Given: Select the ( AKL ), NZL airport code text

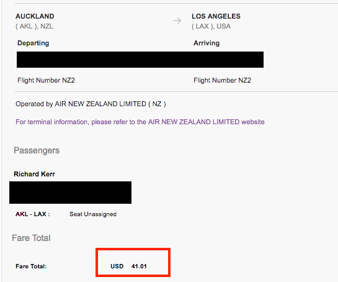Looking at the screenshot, I should coord(35,26).
